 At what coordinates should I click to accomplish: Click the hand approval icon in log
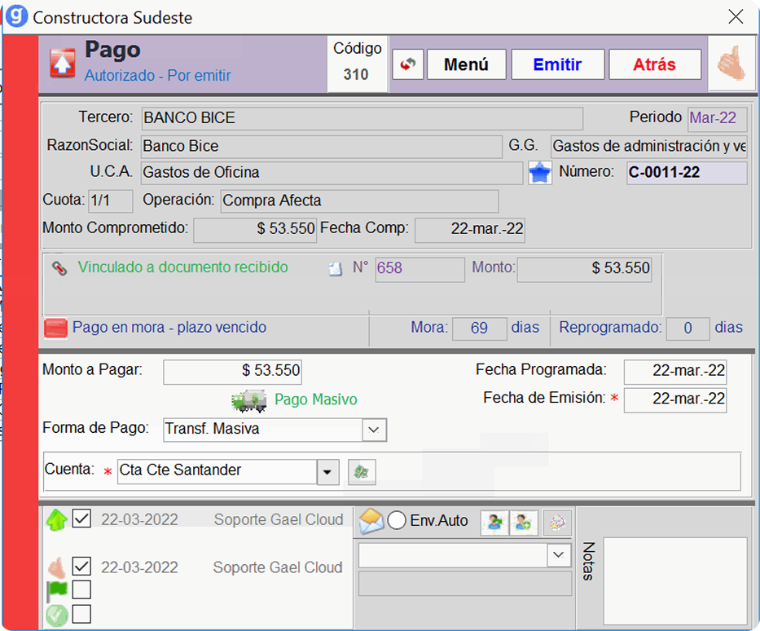click(x=57, y=567)
